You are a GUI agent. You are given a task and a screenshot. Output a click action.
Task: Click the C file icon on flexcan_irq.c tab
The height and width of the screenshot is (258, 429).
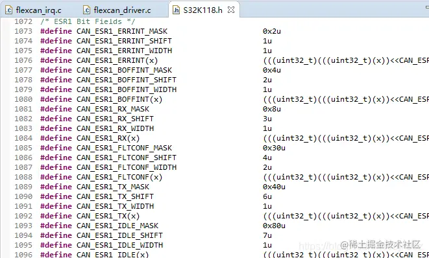coord(8,10)
